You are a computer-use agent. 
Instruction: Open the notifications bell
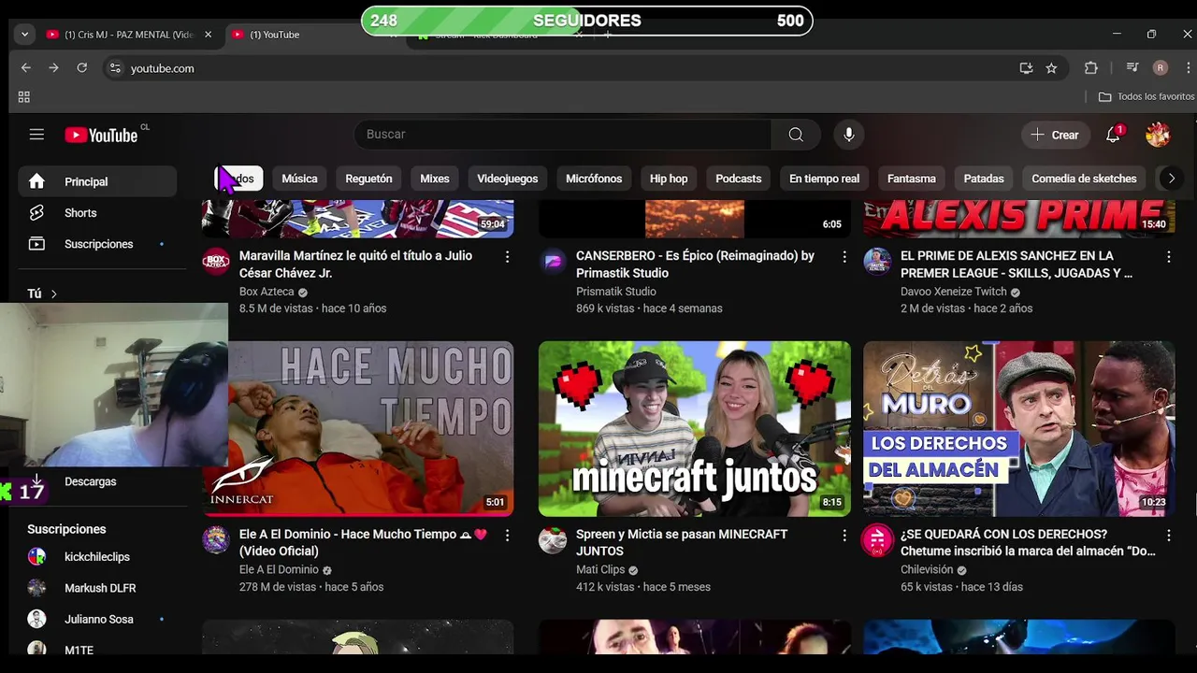tap(1113, 135)
